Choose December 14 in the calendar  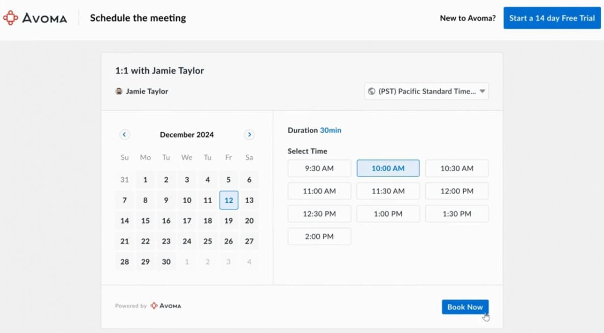(x=124, y=221)
